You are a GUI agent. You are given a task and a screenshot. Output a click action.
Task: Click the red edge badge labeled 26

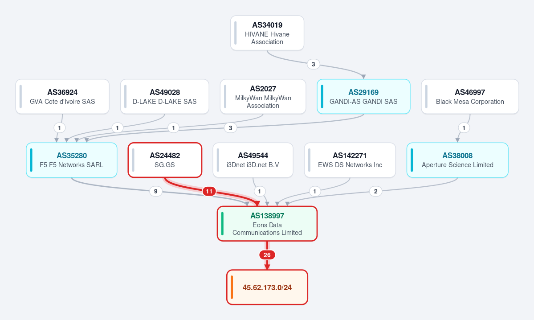267,255
